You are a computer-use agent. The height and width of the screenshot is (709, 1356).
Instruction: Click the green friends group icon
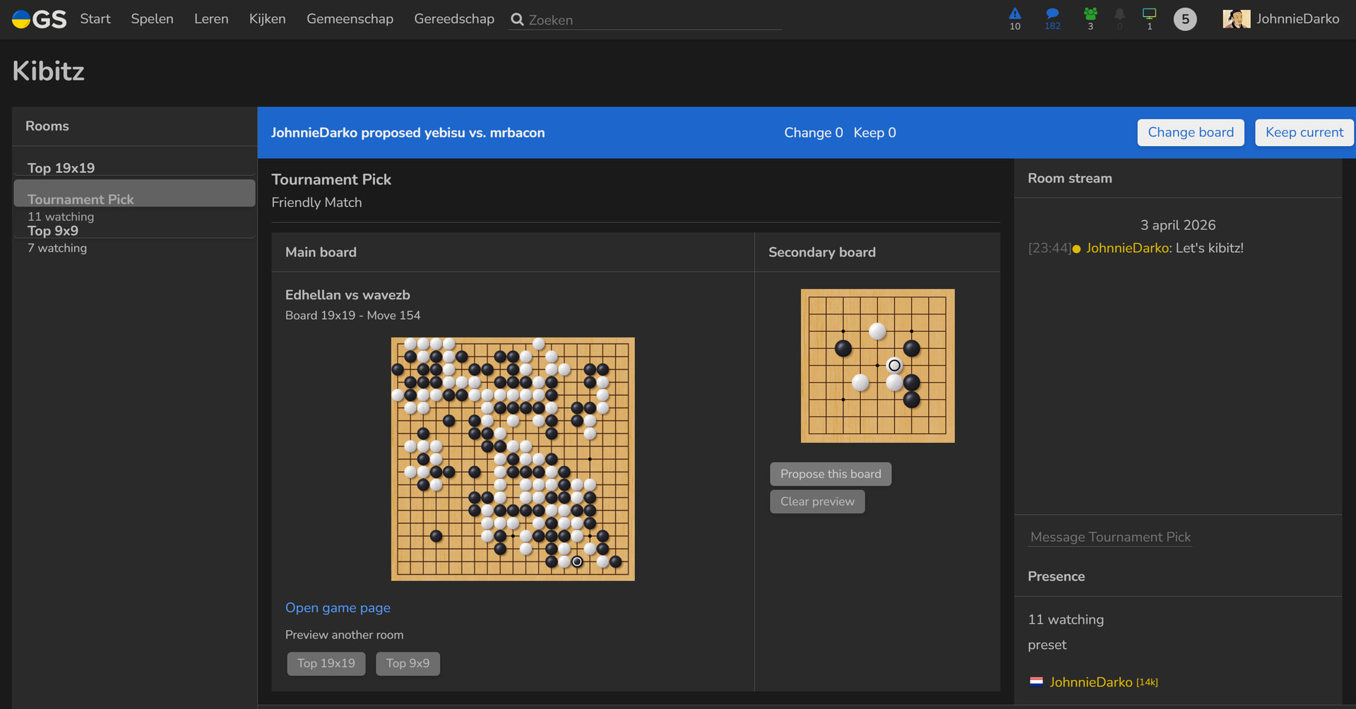[1090, 14]
